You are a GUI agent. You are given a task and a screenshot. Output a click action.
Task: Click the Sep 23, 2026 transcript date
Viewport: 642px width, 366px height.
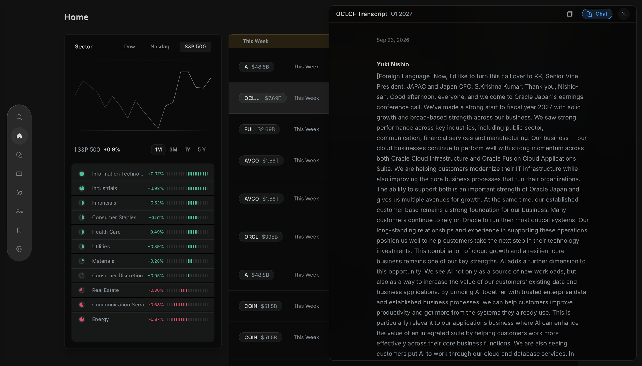[x=393, y=40]
